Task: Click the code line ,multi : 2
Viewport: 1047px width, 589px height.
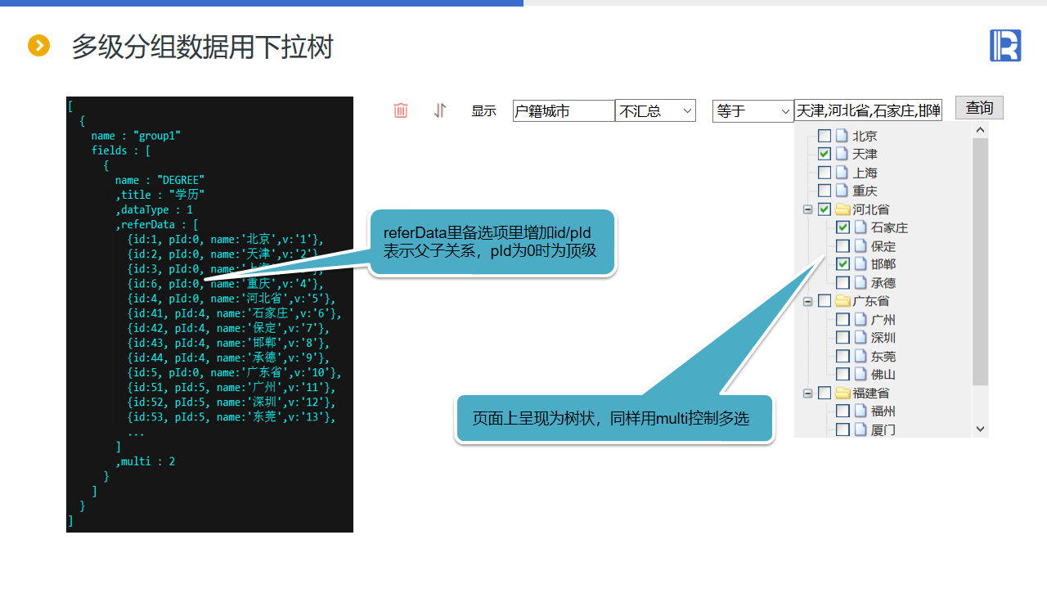Action: click(145, 461)
